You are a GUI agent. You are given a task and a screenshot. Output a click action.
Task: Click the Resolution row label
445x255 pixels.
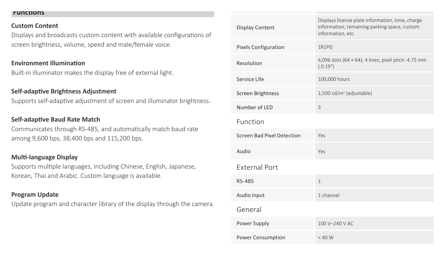pyautogui.click(x=249, y=63)
